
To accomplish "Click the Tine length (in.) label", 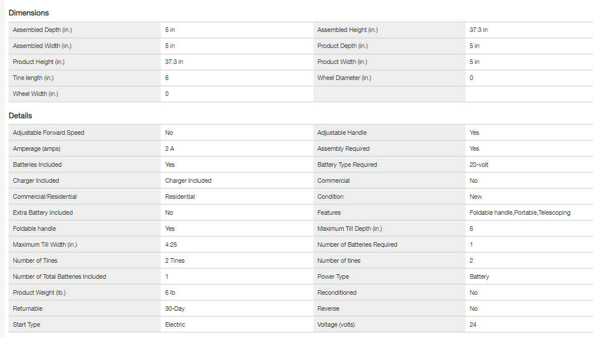I will coord(33,78).
